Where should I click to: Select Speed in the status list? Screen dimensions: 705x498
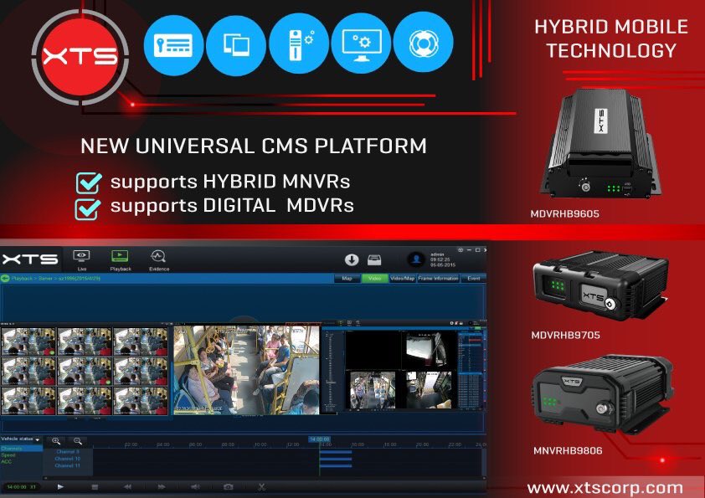pyautogui.click(x=8, y=455)
